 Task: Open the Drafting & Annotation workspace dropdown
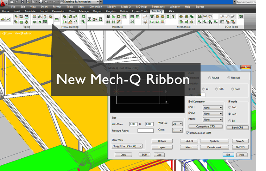click(79, 2)
